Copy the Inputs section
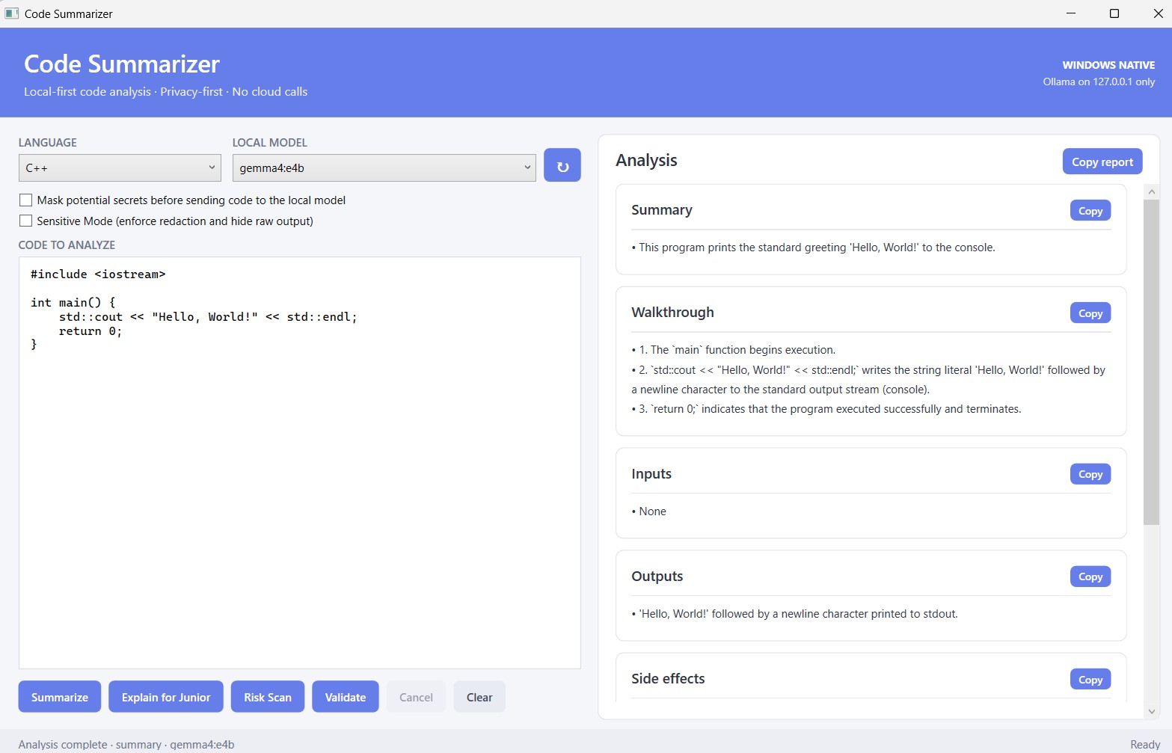1172x753 pixels. click(1090, 474)
